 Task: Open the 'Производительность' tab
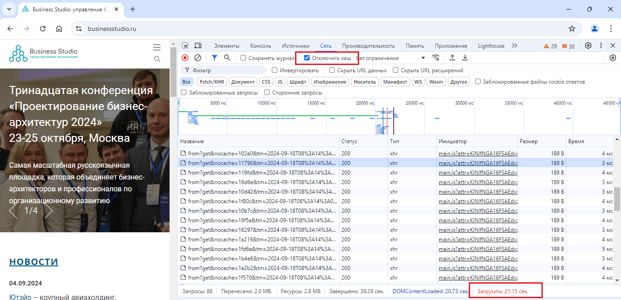(368, 46)
